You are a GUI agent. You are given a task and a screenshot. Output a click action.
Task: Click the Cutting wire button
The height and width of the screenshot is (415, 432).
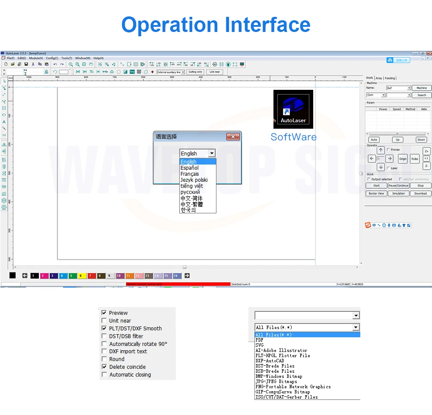[195, 72]
